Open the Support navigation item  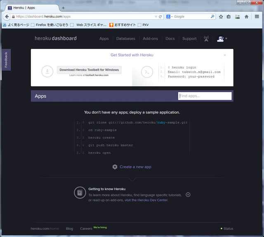189,39
